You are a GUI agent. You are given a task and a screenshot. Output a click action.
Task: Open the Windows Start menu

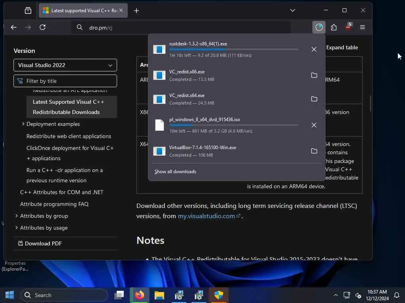coord(10,295)
